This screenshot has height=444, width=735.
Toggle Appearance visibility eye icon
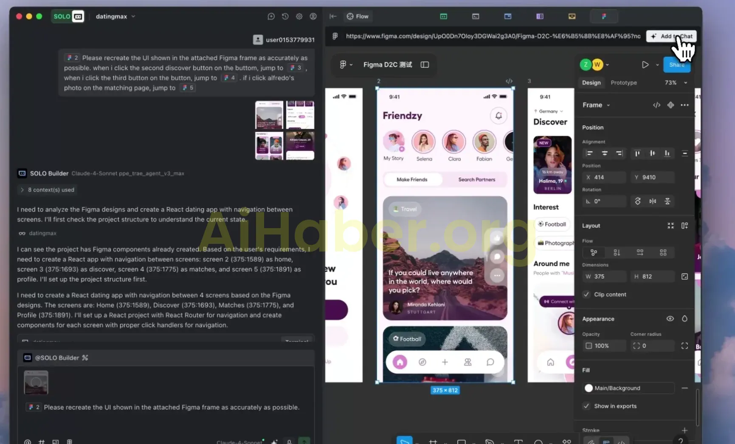click(670, 319)
